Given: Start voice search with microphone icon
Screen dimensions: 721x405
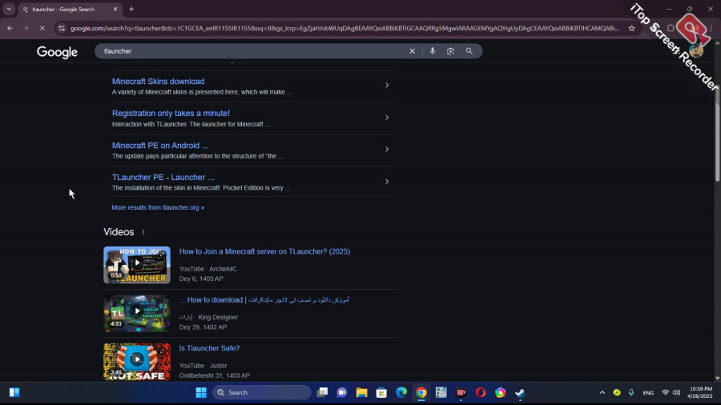Looking at the screenshot, I should coord(433,51).
